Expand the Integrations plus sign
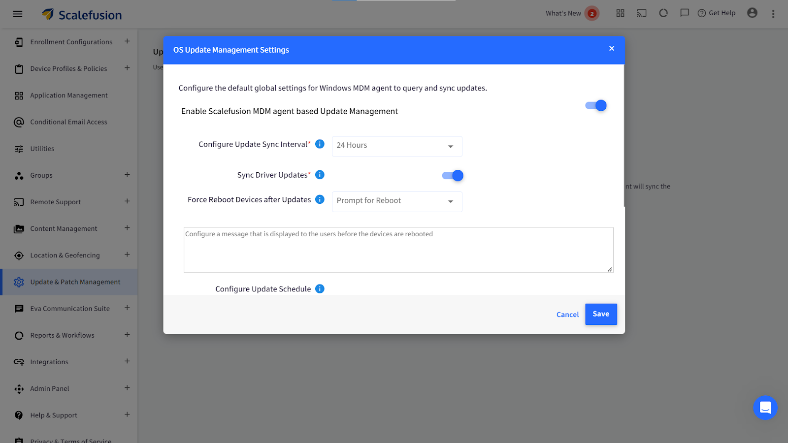This screenshot has width=788, height=443. click(127, 361)
